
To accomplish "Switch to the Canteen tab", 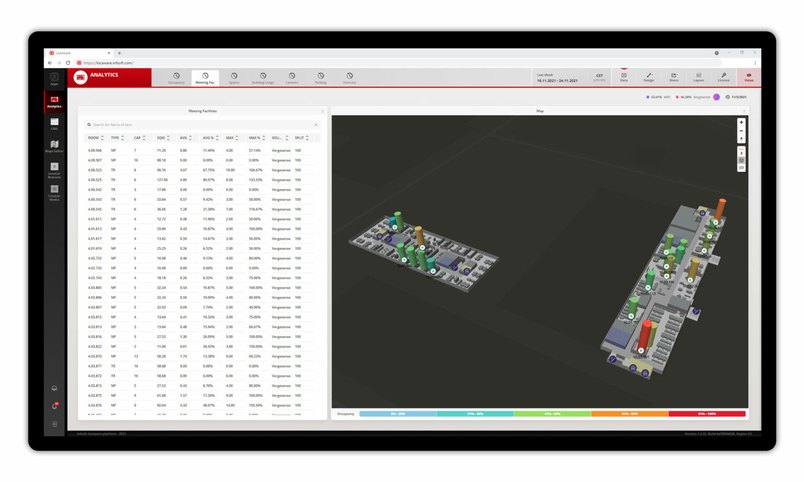I will [292, 77].
